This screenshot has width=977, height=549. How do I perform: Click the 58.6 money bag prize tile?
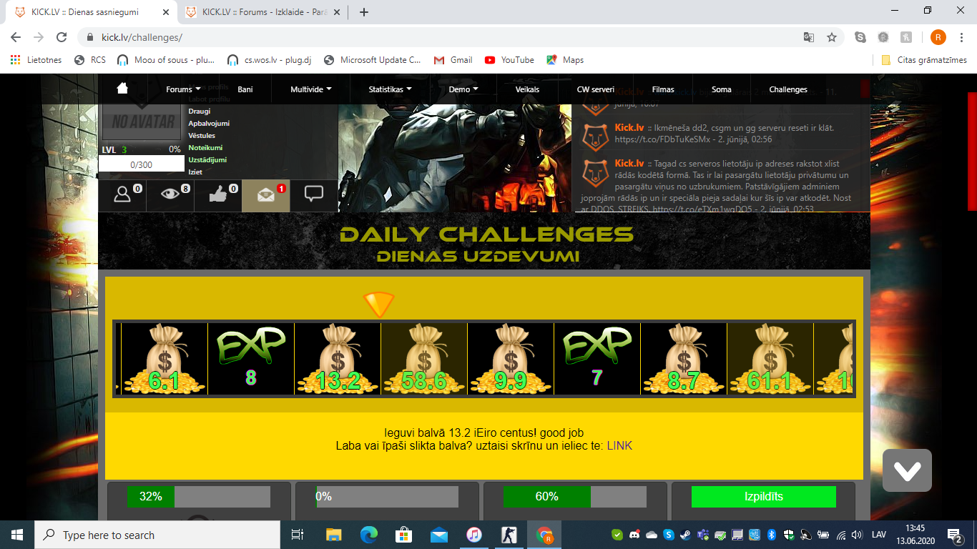click(424, 359)
